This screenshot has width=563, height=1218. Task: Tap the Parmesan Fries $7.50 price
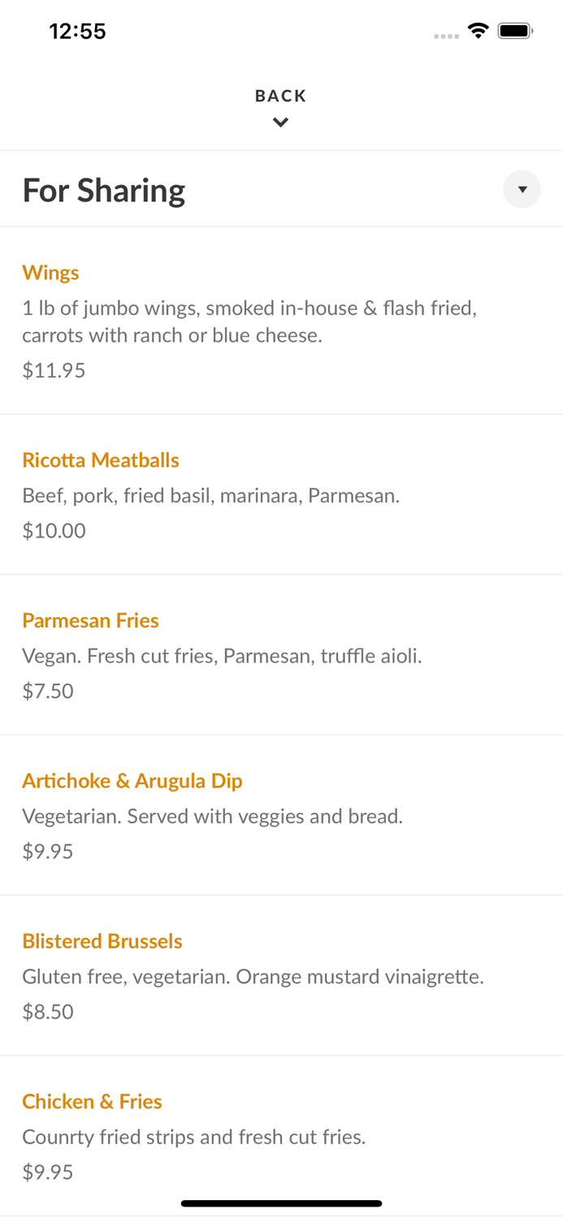pos(48,691)
